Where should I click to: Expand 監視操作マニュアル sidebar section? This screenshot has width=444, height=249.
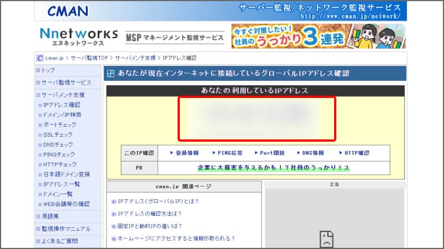66,229
